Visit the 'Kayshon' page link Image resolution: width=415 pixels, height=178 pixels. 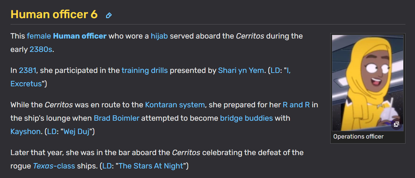coord(25,132)
